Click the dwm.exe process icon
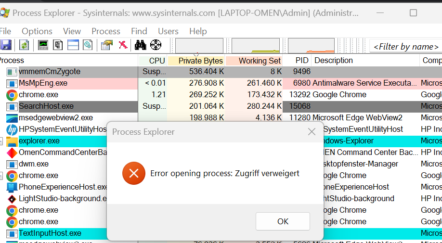 click(x=12, y=165)
